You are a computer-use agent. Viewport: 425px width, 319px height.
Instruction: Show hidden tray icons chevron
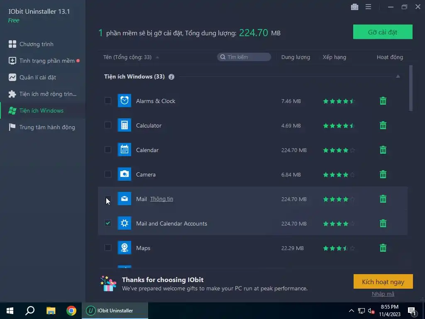351,311
